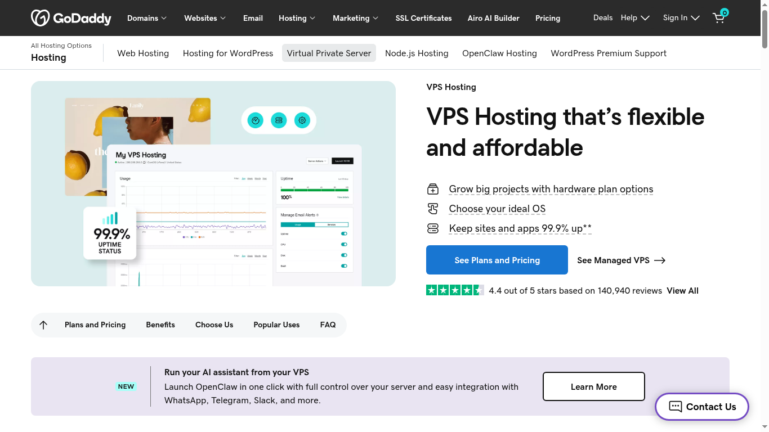Screen dimensions: 769x432
Task: Open the Deals link
Action: point(603,17)
